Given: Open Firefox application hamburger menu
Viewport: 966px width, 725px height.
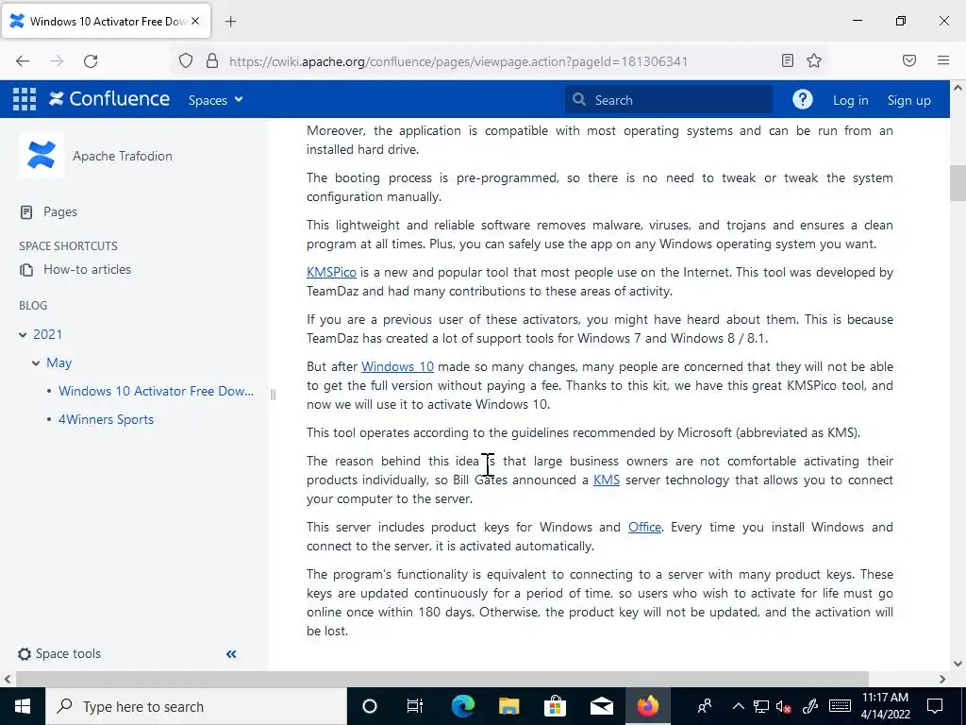Looking at the screenshot, I should coord(942,60).
